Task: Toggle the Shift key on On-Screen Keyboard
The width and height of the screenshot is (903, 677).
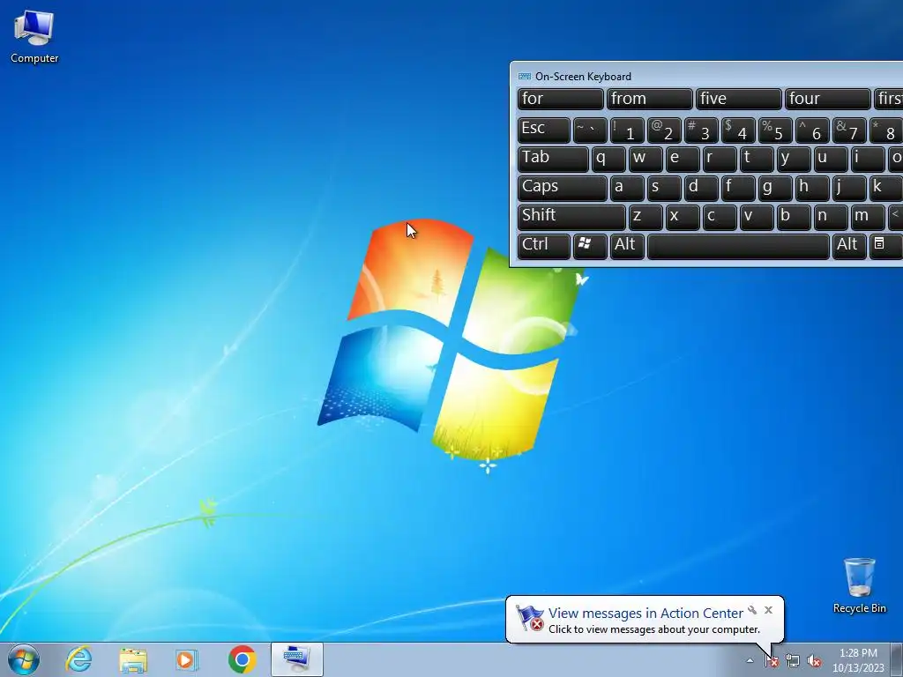Action: coord(571,218)
